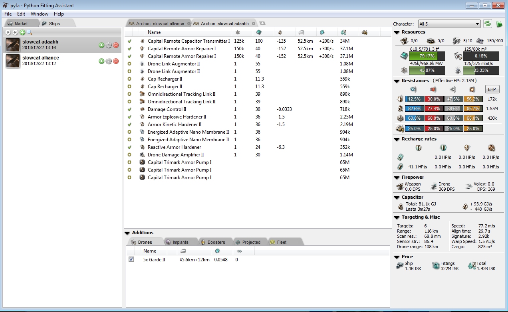Collapse the Resources section

[x=397, y=32]
